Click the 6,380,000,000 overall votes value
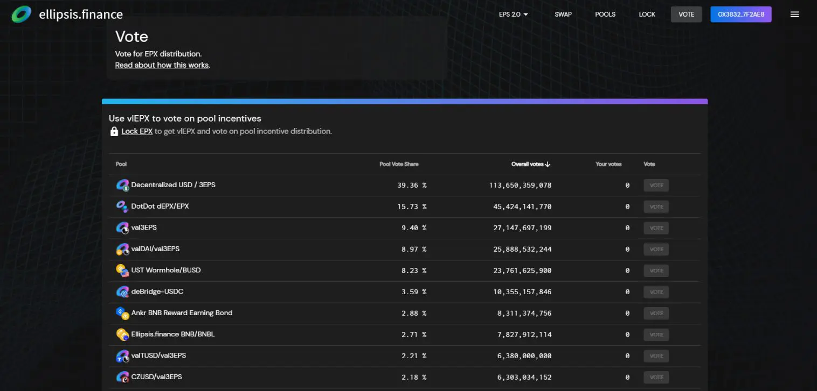Viewport: 817px width, 391px height. [x=525, y=356]
